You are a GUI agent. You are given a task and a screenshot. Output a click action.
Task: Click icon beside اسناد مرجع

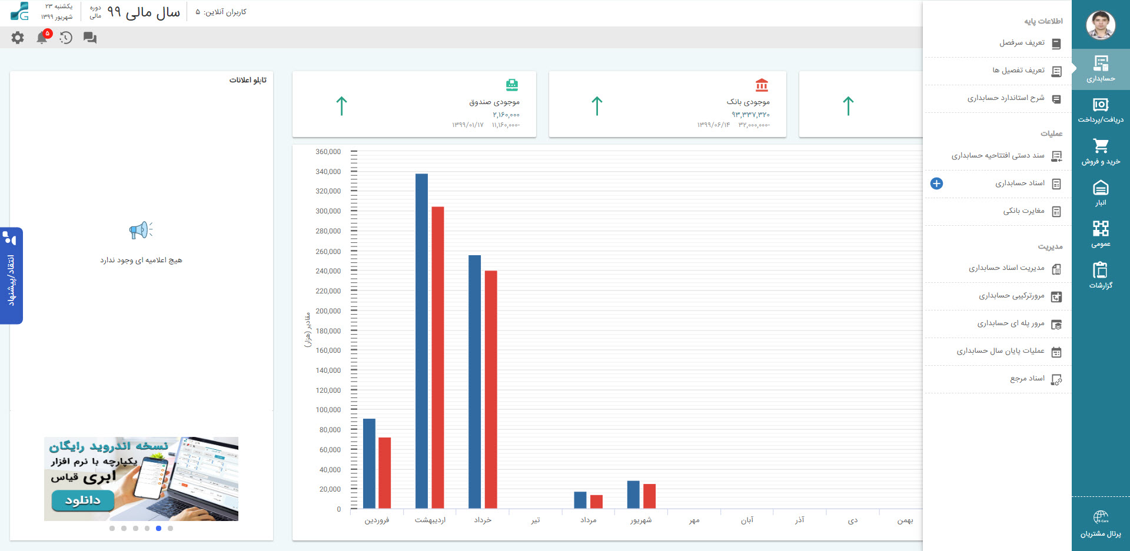pyautogui.click(x=1056, y=380)
